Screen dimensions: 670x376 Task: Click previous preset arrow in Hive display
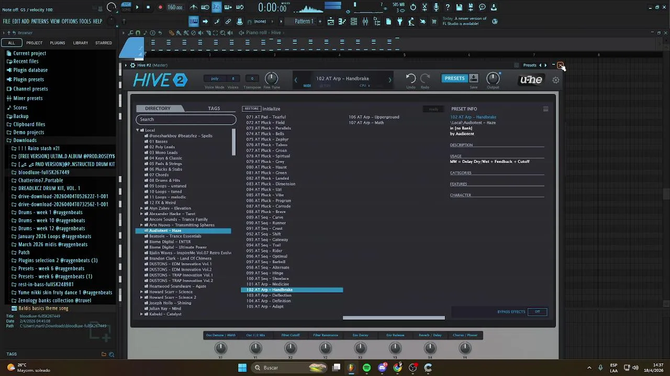296,80
